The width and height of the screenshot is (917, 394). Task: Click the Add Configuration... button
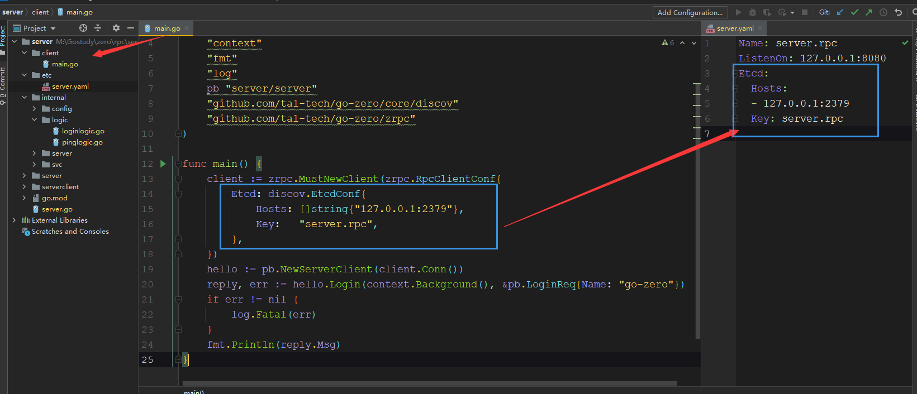click(x=690, y=12)
